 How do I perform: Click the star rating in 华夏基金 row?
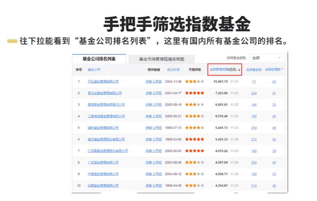tap(195, 186)
